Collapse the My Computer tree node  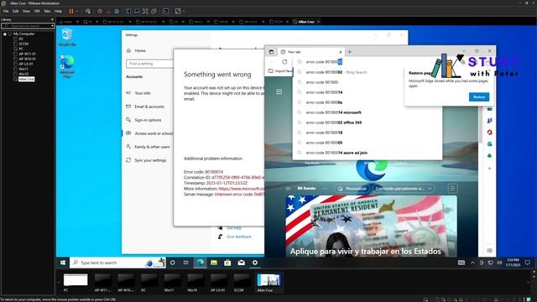[5, 34]
